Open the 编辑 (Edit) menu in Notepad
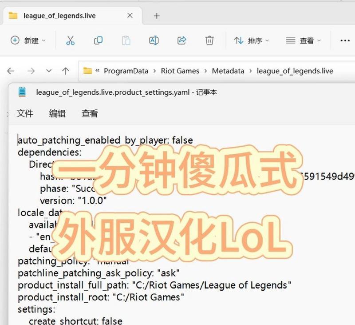The height and width of the screenshot is (325, 355). (x=57, y=113)
